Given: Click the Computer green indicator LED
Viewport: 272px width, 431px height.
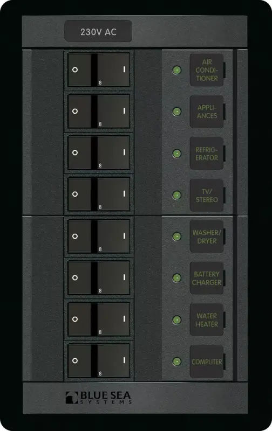Looking at the screenshot, I should point(176,361).
